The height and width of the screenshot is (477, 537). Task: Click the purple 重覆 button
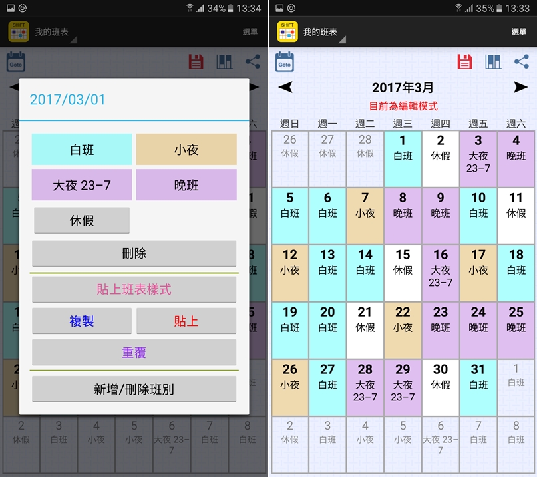click(x=134, y=353)
